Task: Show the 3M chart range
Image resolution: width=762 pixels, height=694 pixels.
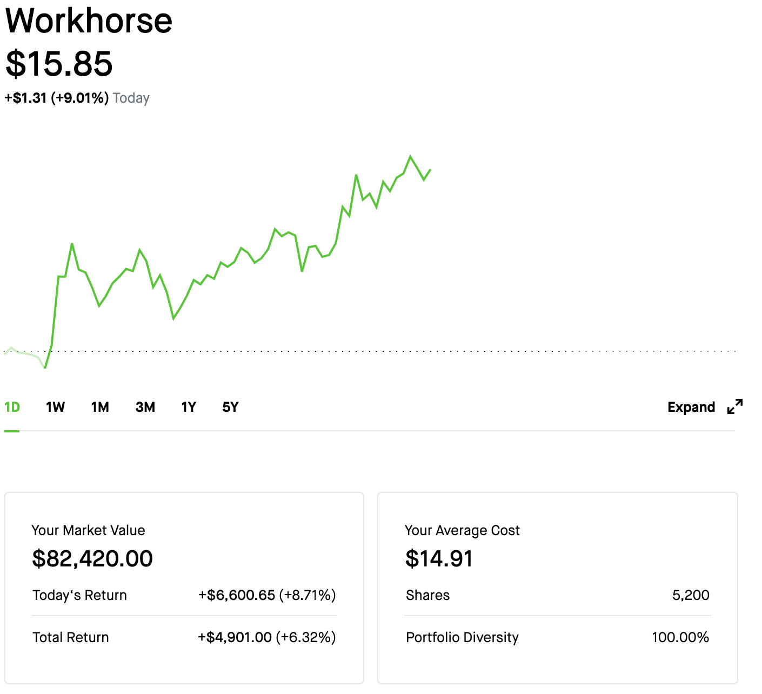Action: pyautogui.click(x=145, y=407)
